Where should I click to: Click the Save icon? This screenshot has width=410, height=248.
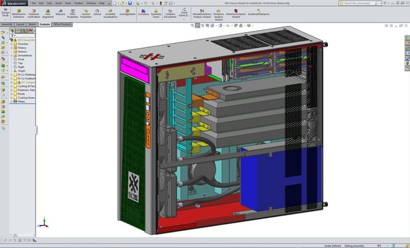[x=130, y=3]
